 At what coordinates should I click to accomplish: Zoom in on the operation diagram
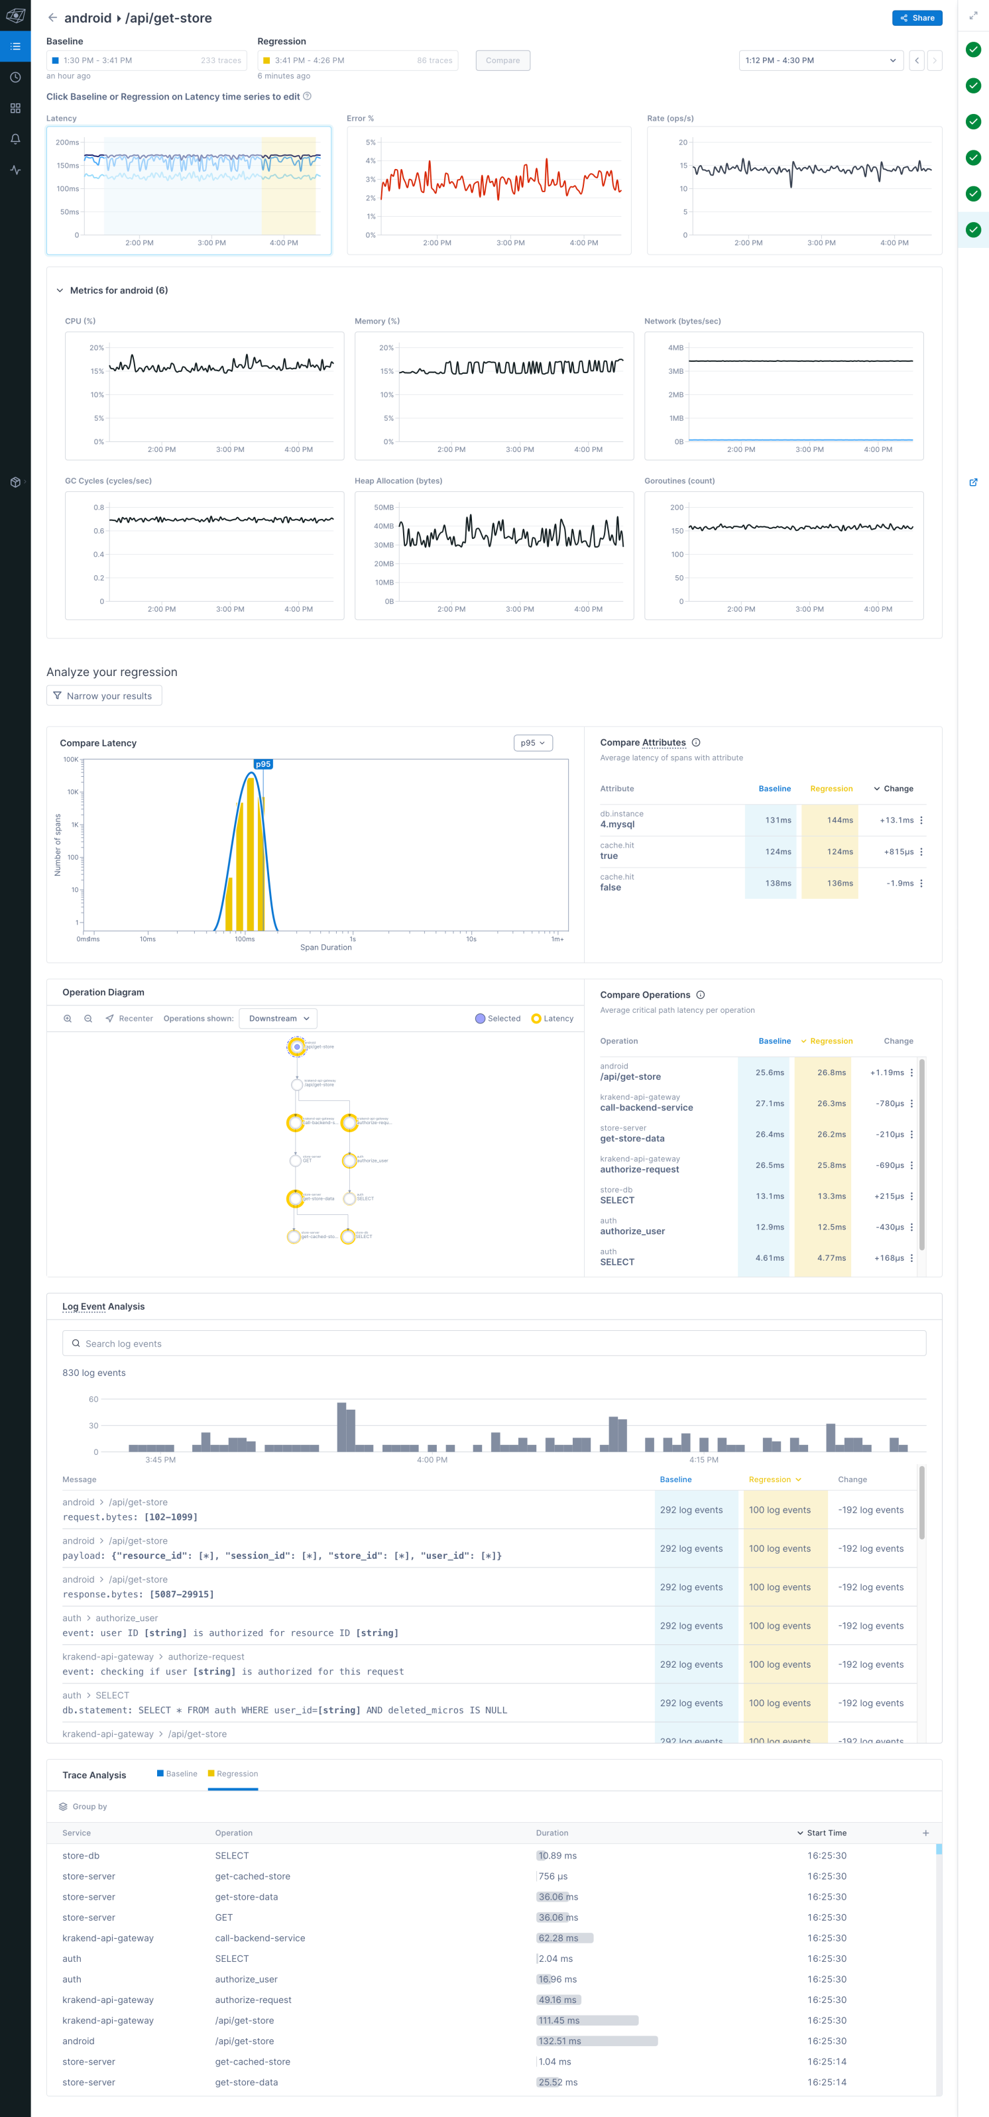click(68, 1018)
